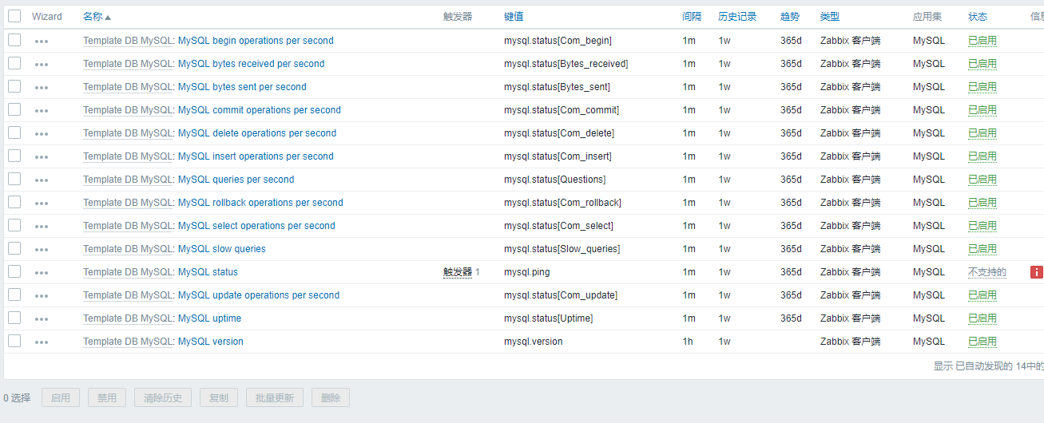1044x423 pixels.
Task: Open the MySQL uptime item link
Action: point(209,318)
